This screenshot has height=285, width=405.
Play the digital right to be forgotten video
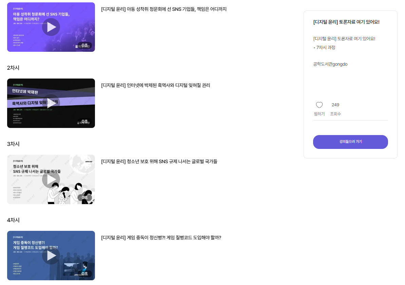pos(51,103)
